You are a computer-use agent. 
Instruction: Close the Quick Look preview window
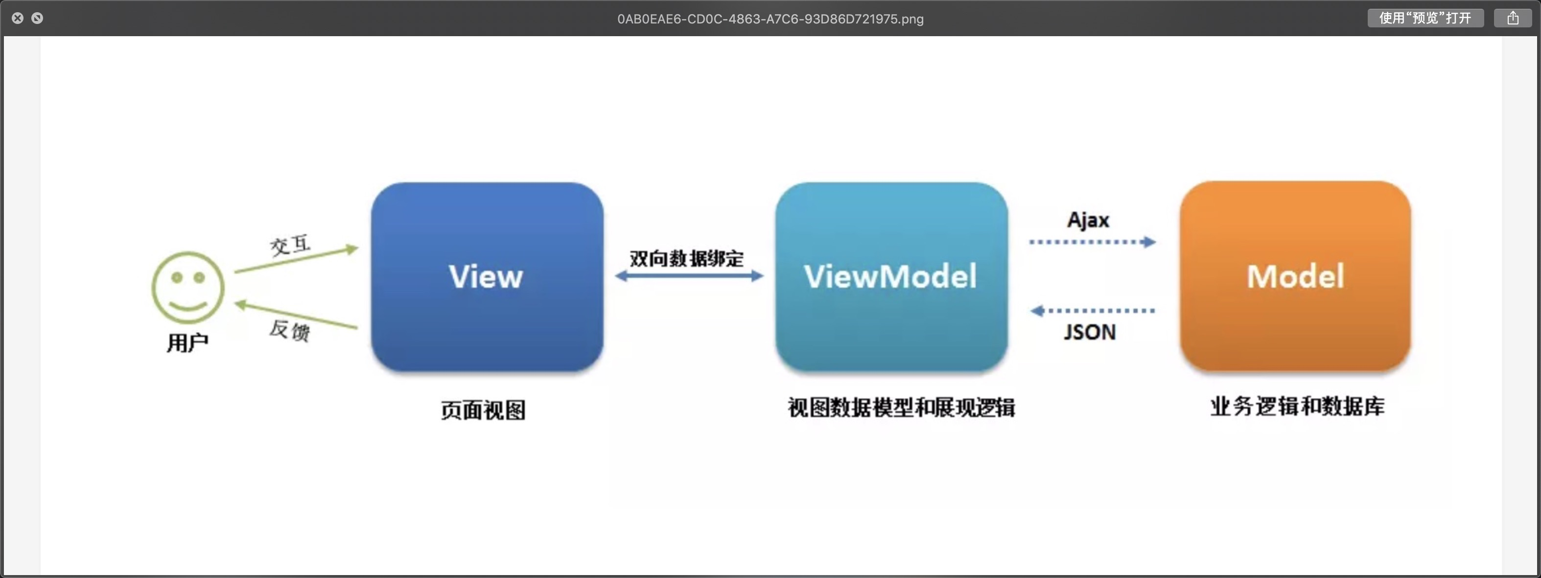[18, 18]
